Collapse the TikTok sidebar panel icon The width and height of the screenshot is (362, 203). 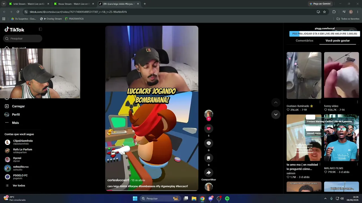(40, 29)
